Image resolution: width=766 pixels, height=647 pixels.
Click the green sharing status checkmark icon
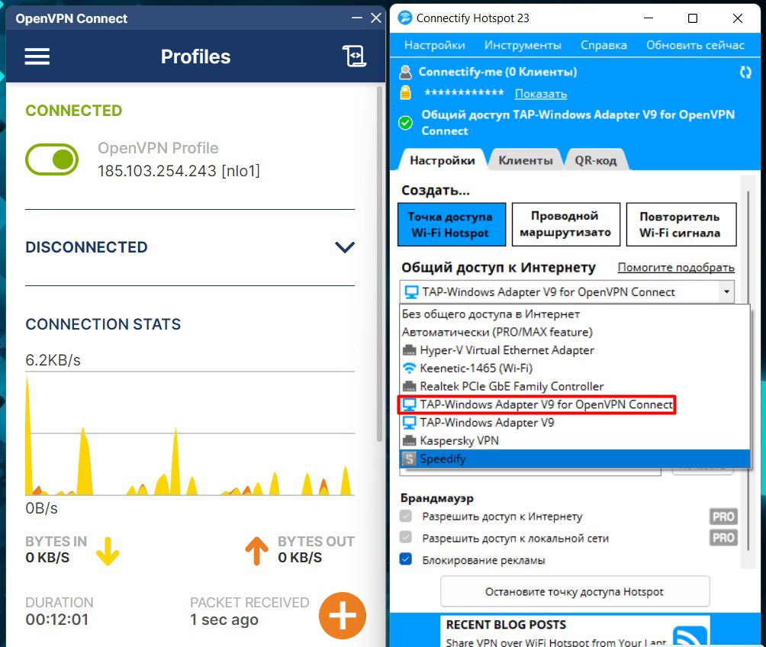point(406,122)
